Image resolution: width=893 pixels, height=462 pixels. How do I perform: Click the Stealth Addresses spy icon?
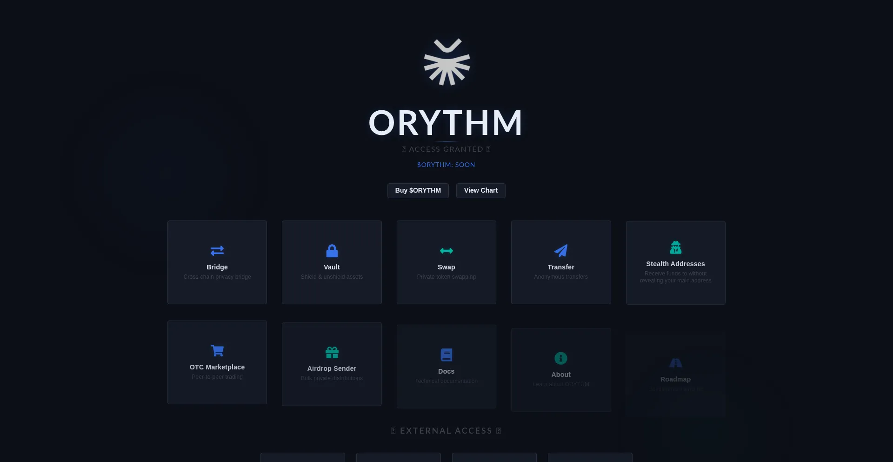click(x=675, y=248)
